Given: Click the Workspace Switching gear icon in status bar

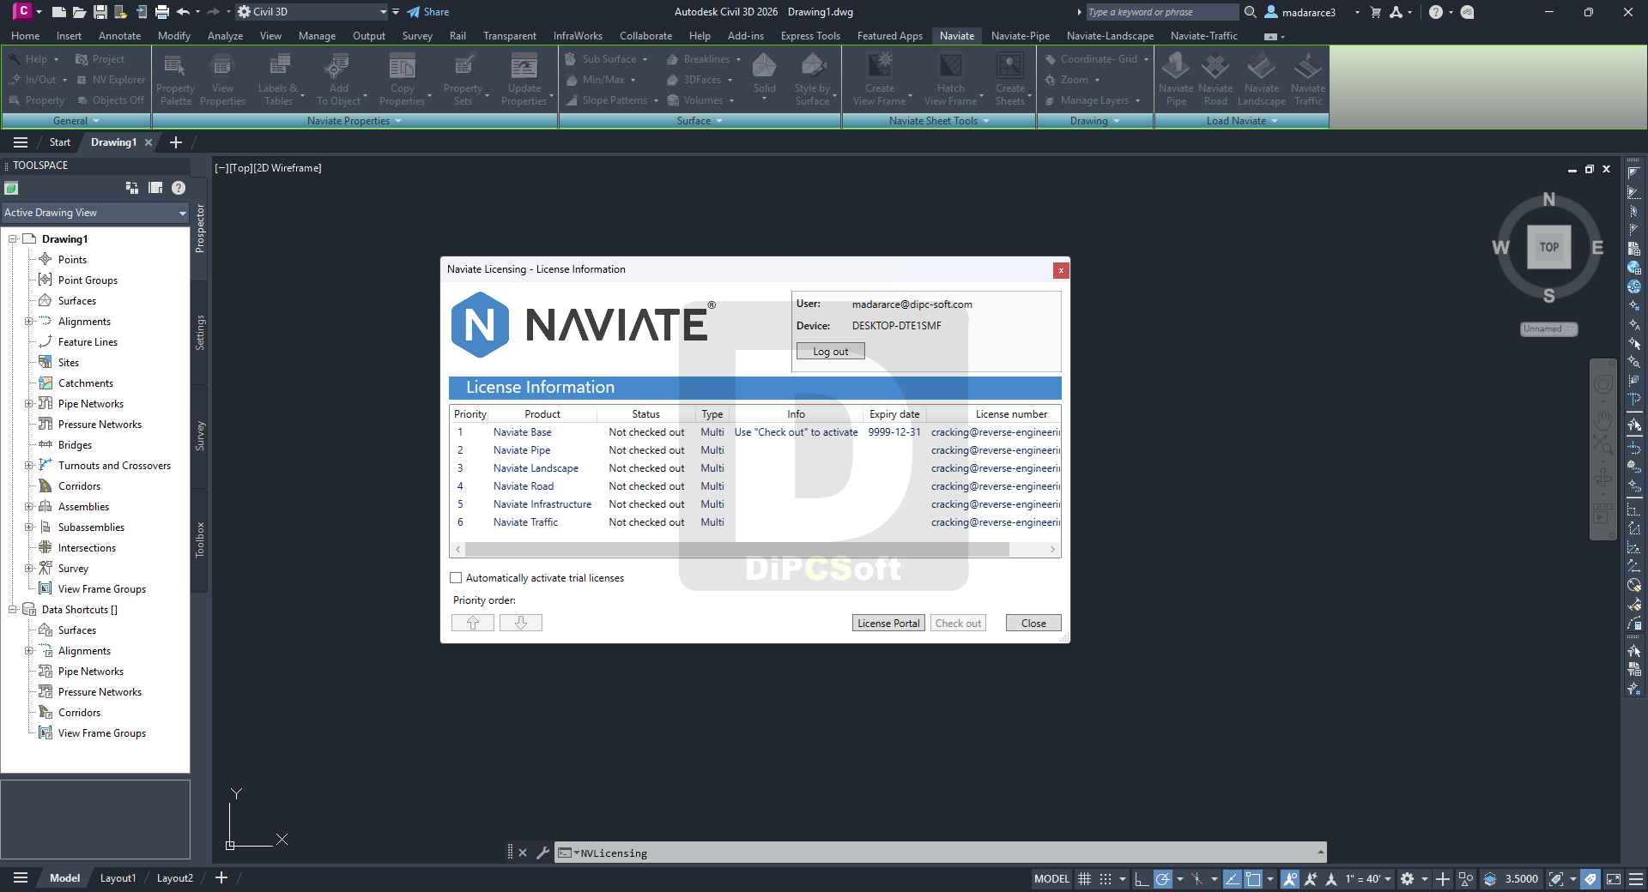Looking at the screenshot, I should [1407, 878].
